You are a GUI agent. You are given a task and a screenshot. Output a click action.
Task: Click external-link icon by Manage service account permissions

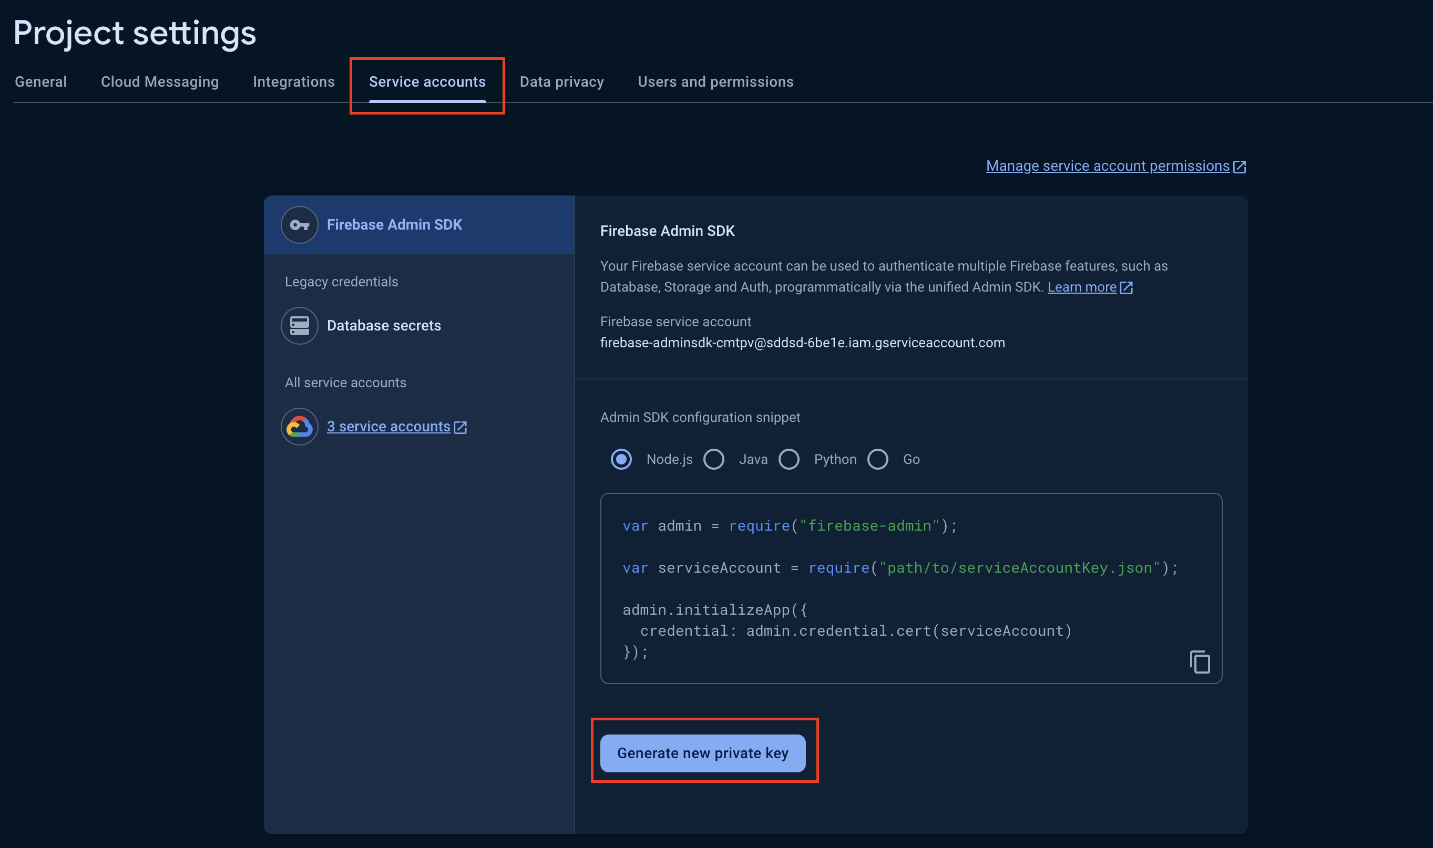pos(1239,167)
